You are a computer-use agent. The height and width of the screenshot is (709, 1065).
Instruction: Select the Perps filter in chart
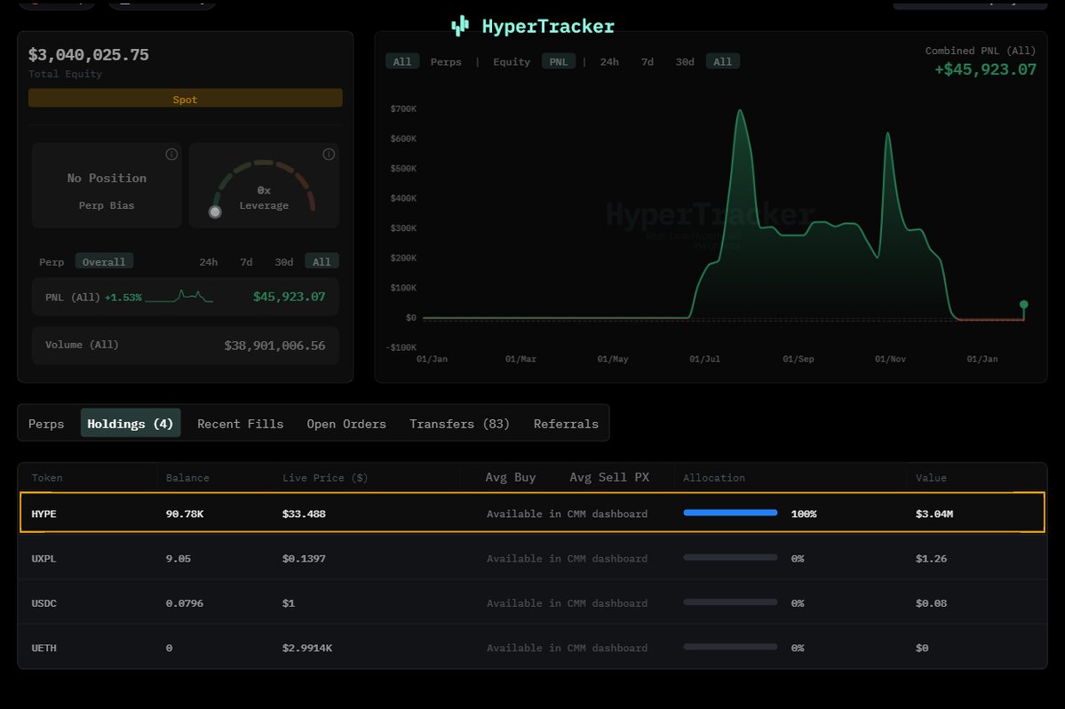pos(446,61)
